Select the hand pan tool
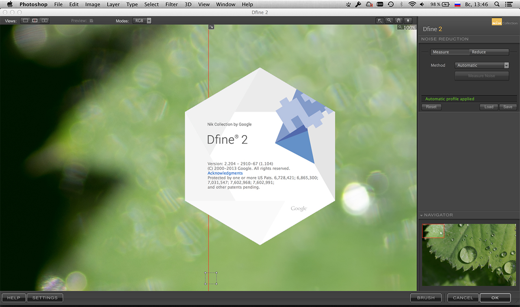This screenshot has height=307, width=520. pos(399,20)
